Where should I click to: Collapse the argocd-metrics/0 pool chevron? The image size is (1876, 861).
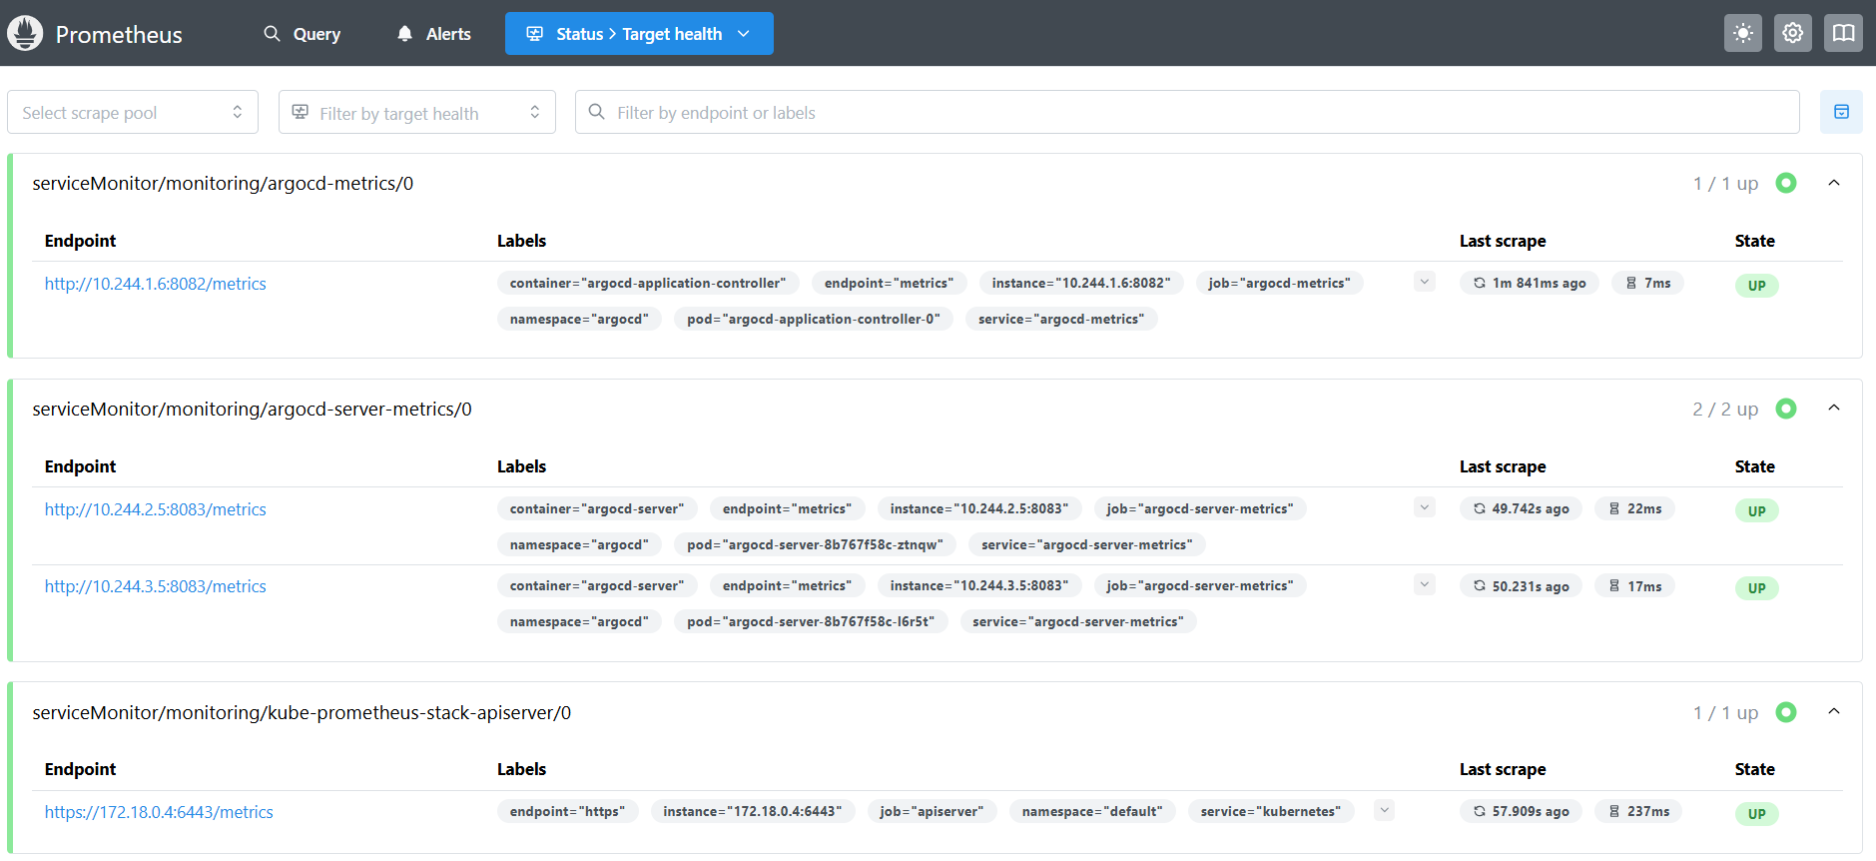(x=1834, y=183)
